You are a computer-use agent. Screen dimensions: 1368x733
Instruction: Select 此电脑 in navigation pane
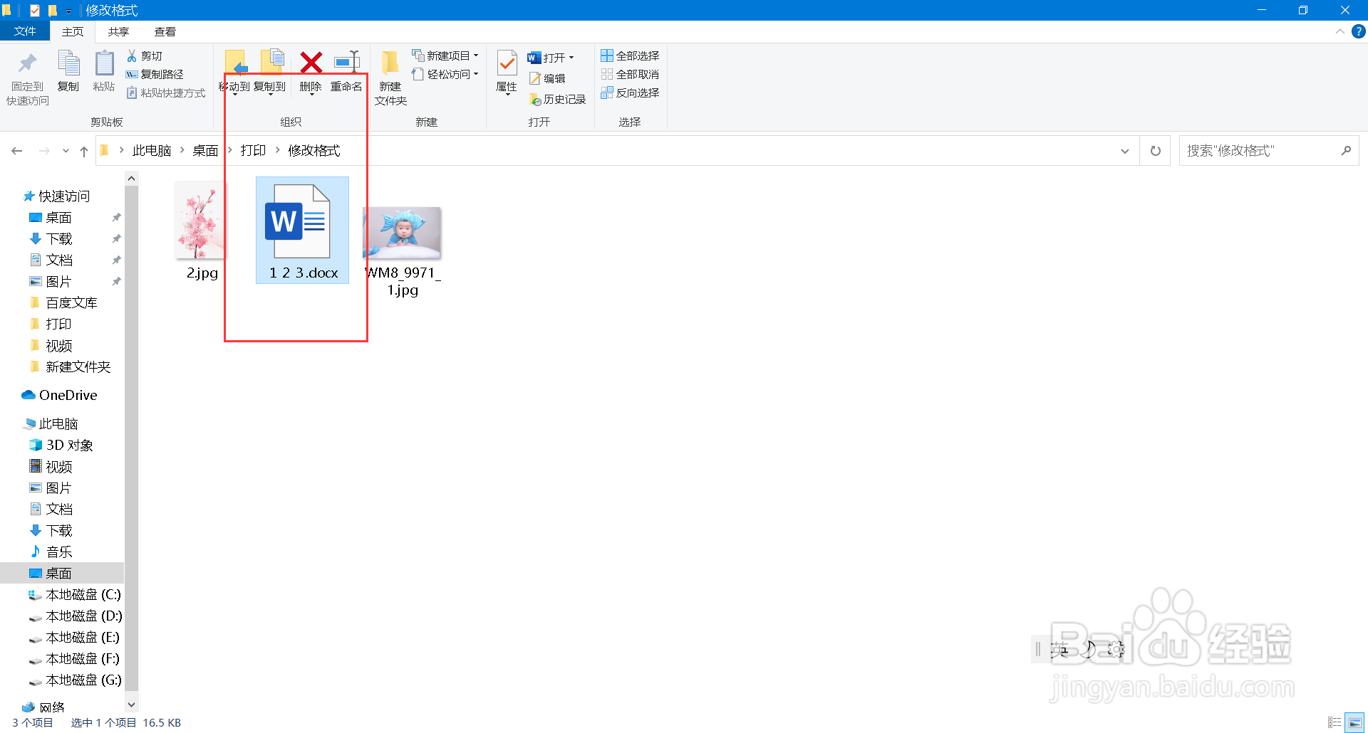(x=58, y=423)
